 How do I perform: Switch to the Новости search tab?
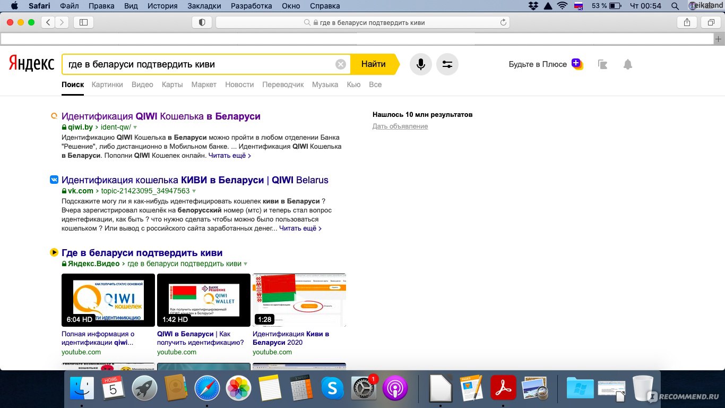(239, 84)
